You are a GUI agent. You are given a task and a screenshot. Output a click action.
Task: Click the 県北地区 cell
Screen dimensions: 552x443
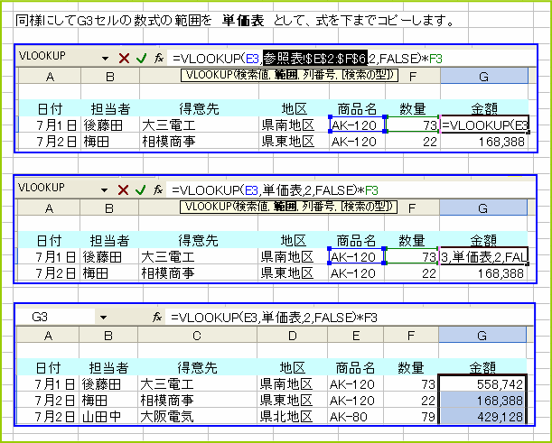pyautogui.click(x=292, y=417)
